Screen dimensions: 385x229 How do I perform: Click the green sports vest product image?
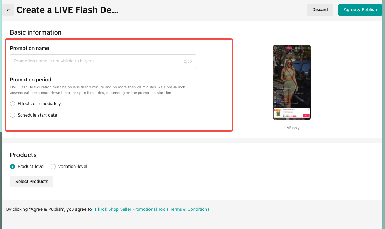278,113
